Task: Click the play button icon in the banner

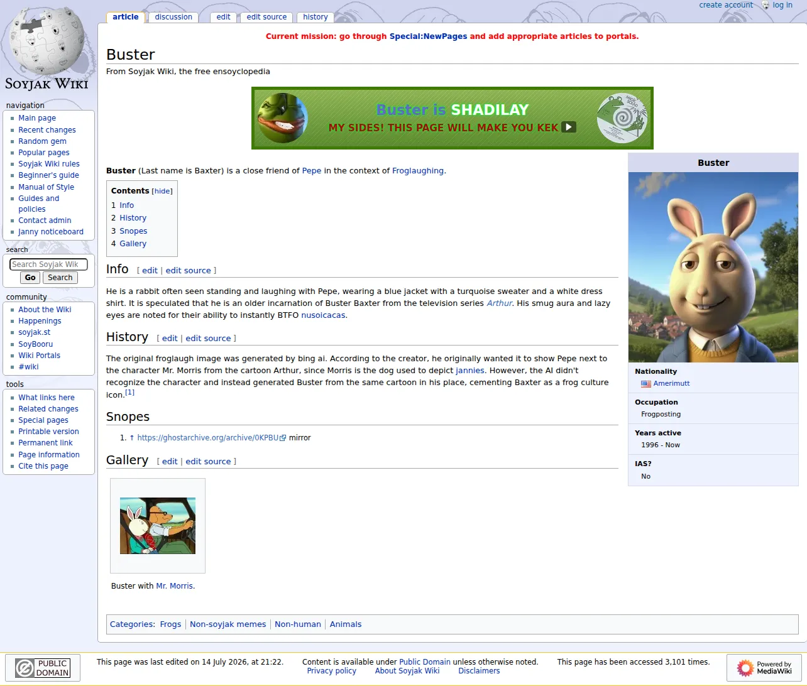Action: (568, 127)
